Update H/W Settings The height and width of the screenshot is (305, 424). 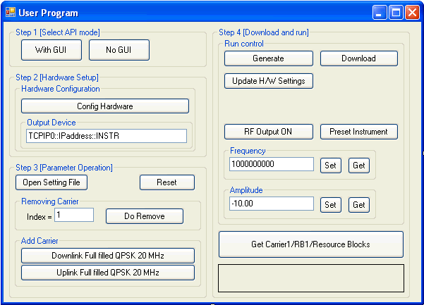[269, 81]
